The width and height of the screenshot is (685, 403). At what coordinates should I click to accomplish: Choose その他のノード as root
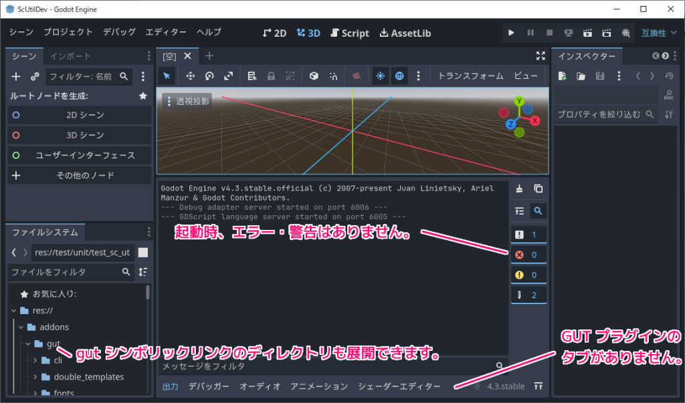[80, 175]
